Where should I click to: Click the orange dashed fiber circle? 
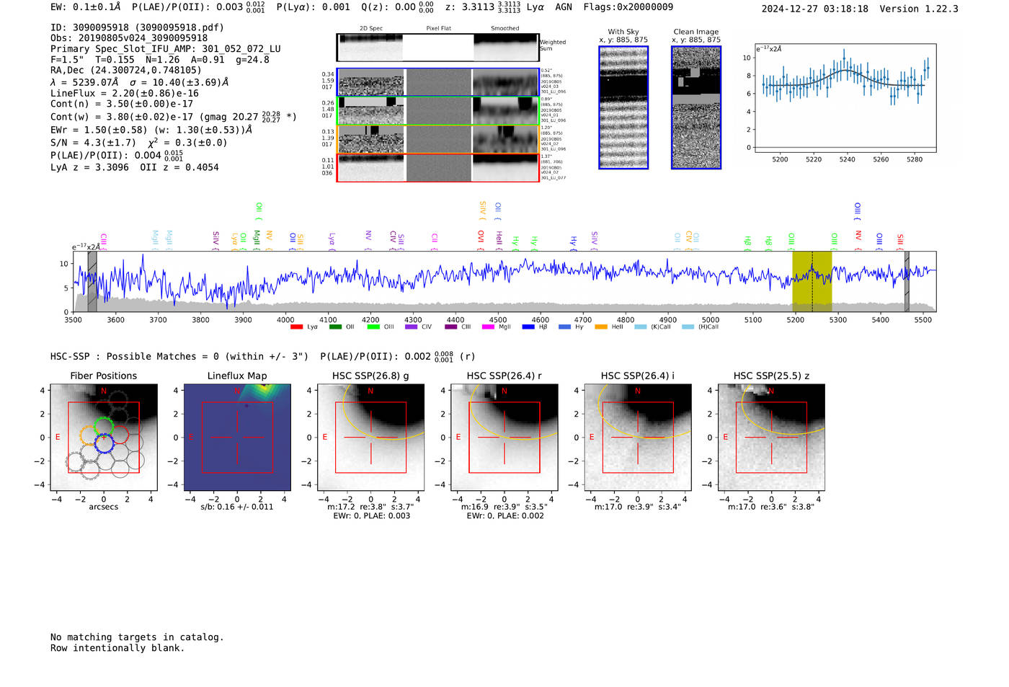click(89, 435)
